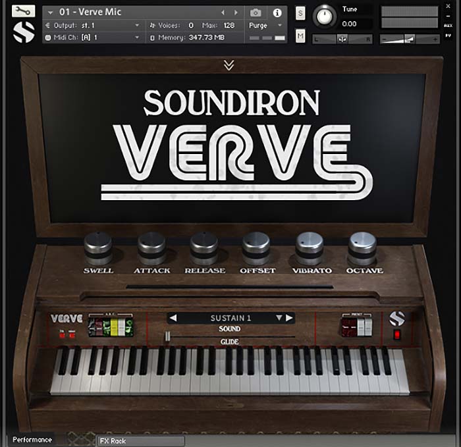Adjust the RELEASE knob
The image size is (461, 447).
(203, 248)
